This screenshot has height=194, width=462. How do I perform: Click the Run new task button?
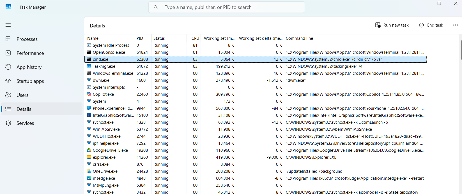click(392, 25)
